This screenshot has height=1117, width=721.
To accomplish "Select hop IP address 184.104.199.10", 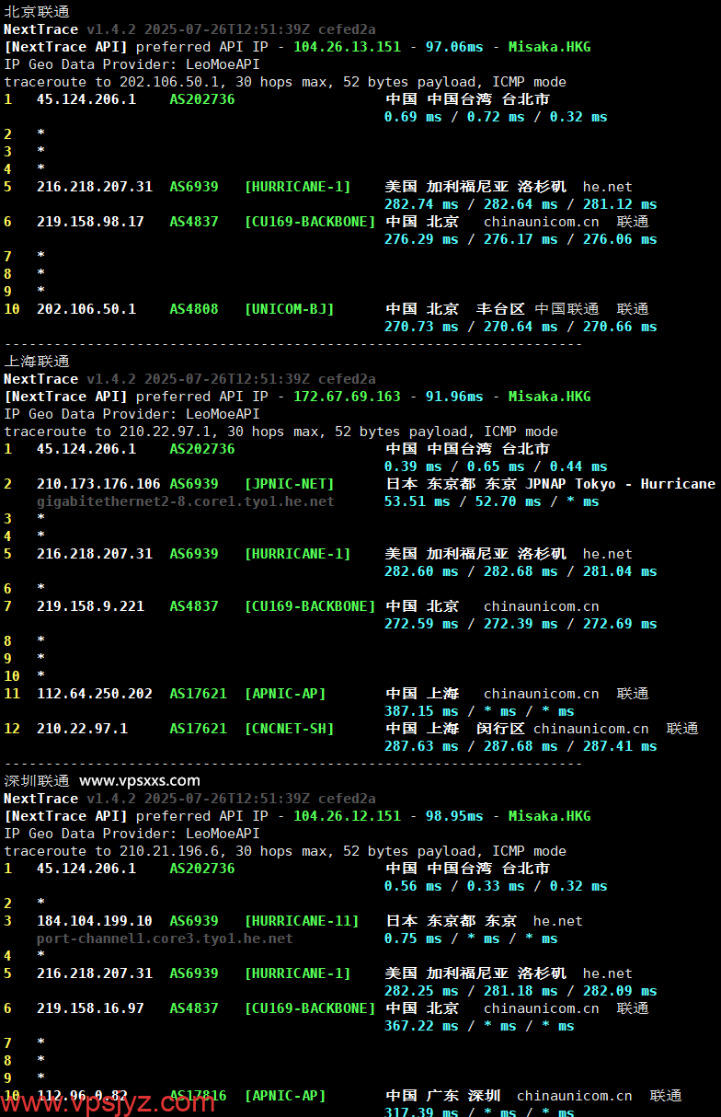I will tap(94, 921).
